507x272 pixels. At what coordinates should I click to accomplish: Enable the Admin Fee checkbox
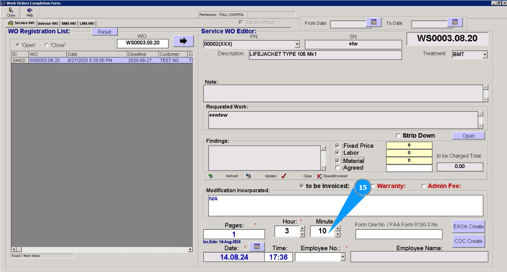(424, 186)
